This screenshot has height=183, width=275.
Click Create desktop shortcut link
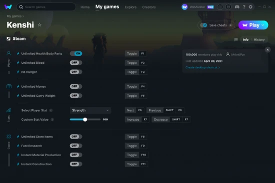pos(202,67)
